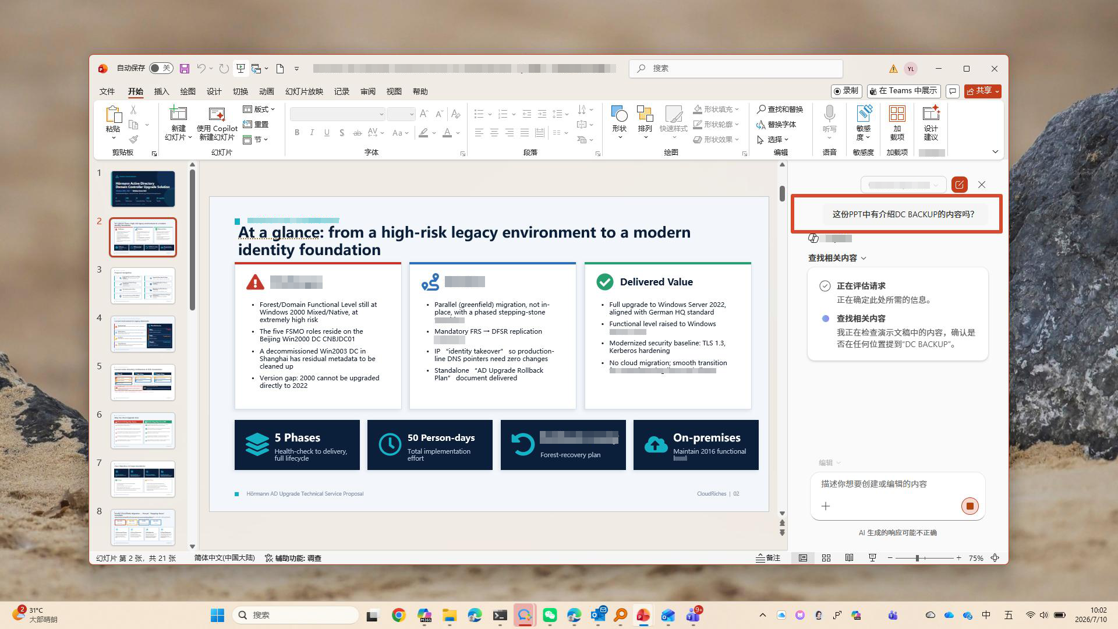The height and width of the screenshot is (629, 1118).
Task: Open Designer suggestions icon
Action: [931, 114]
